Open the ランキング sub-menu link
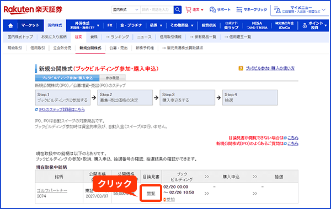This screenshot has width=331, height=209. click(x=118, y=37)
